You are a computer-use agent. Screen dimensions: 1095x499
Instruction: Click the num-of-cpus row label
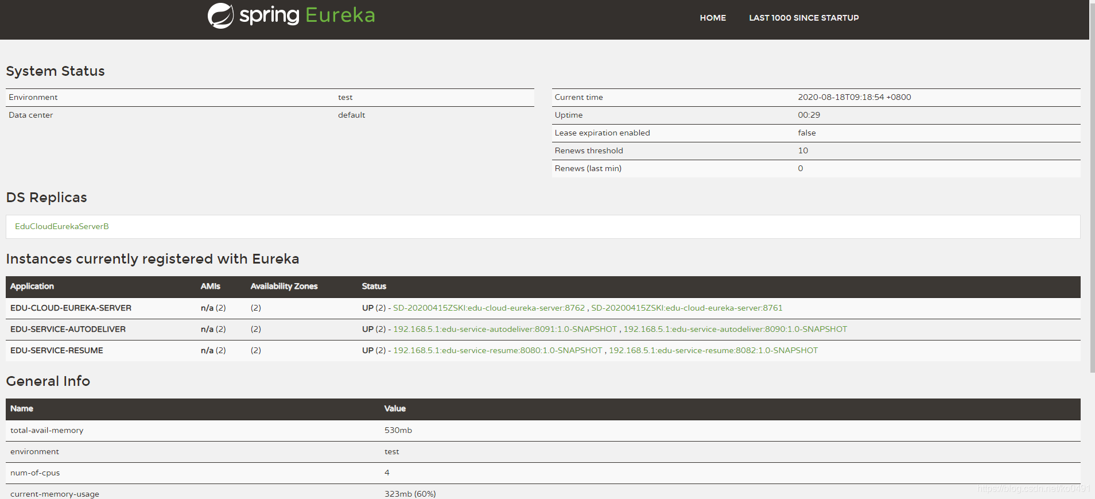pos(35,473)
